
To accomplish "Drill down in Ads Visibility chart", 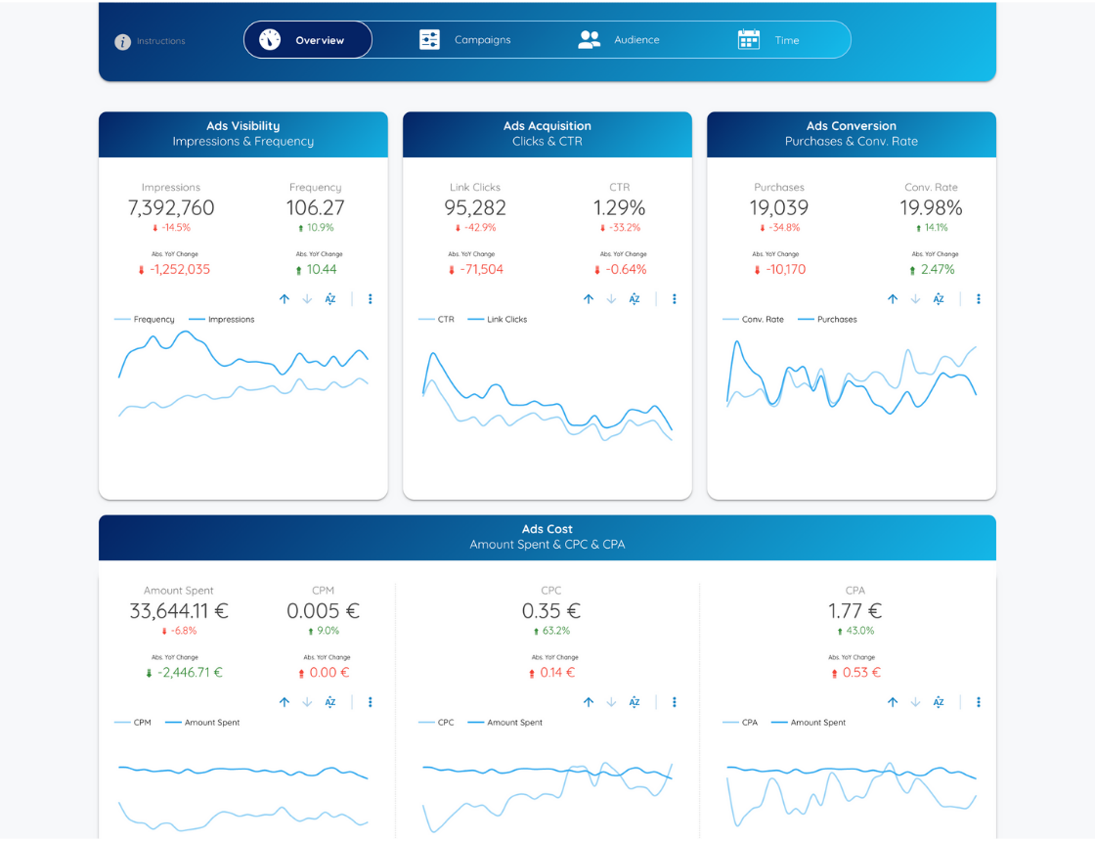I will [307, 299].
